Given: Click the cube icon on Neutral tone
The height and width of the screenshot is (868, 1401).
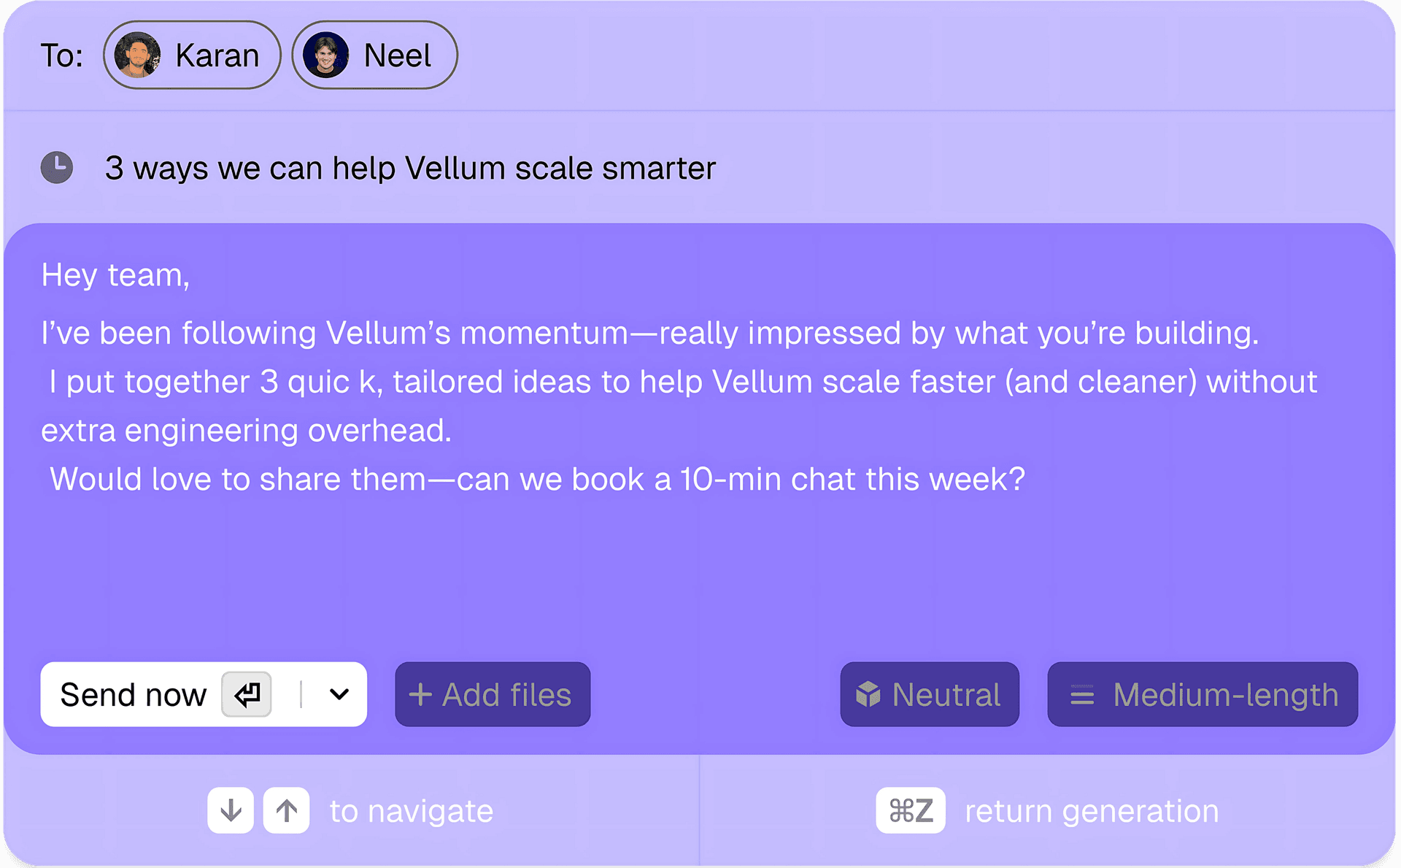Looking at the screenshot, I should [868, 694].
